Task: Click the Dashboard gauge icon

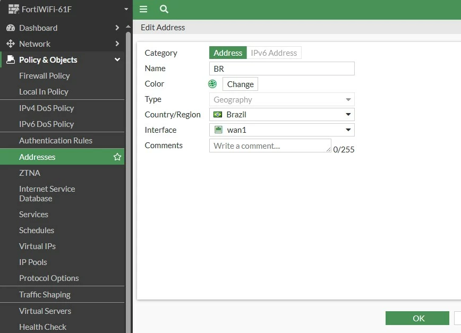Action: click(11, 28)
